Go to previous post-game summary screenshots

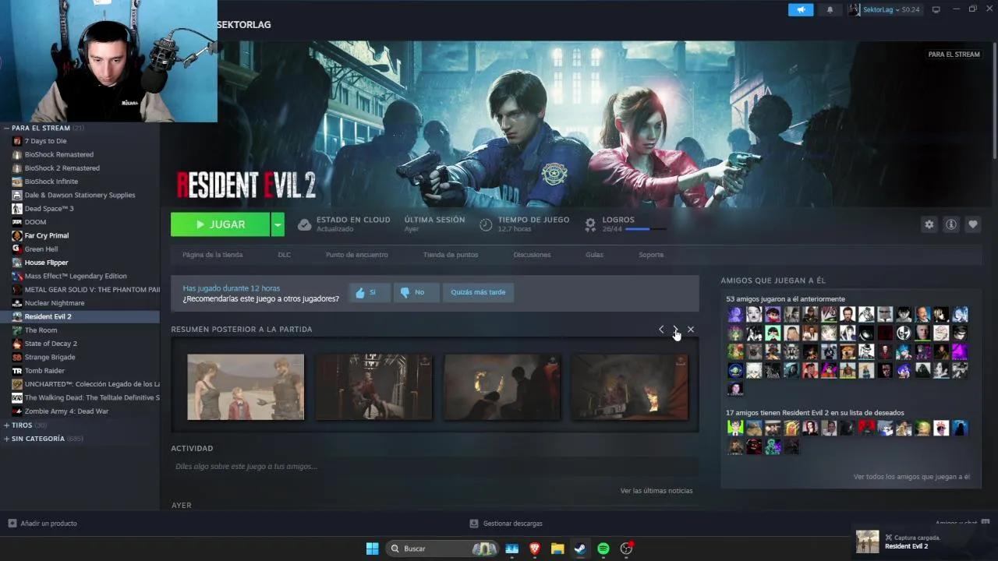pyautogui.click(x=661, y=330)
